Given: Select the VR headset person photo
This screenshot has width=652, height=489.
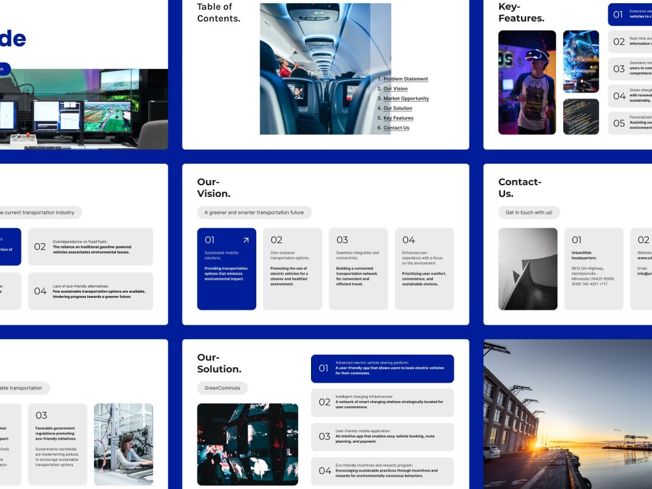Looking at the screenshot, I should (x=527, y=82).
